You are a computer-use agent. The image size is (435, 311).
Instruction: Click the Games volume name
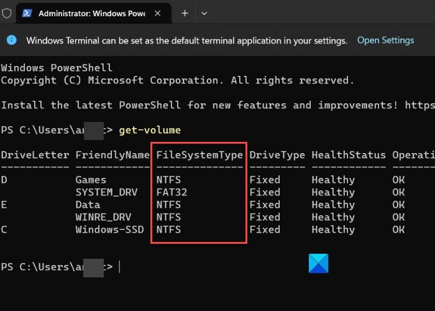(x=91, y=180)
